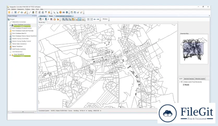Select the pan hand tool
This screenshot has width=218, height=126.
click(x=73, y=19)
